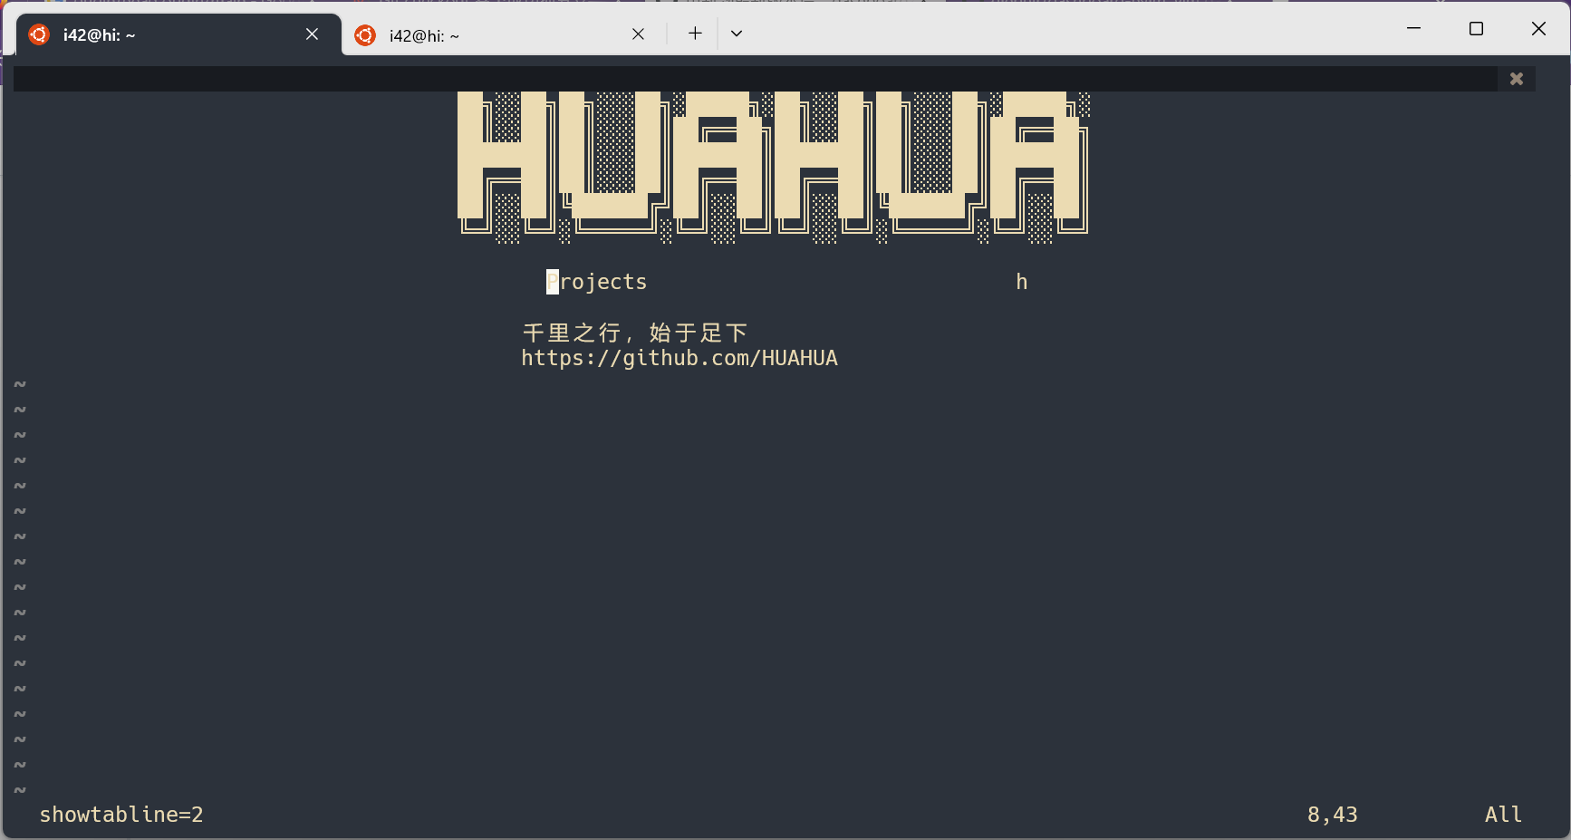Viewport: 1571px width, 840px height.
Task: Click the Ubuntu icon on the second terminal tab
Action: pos(365,34)
